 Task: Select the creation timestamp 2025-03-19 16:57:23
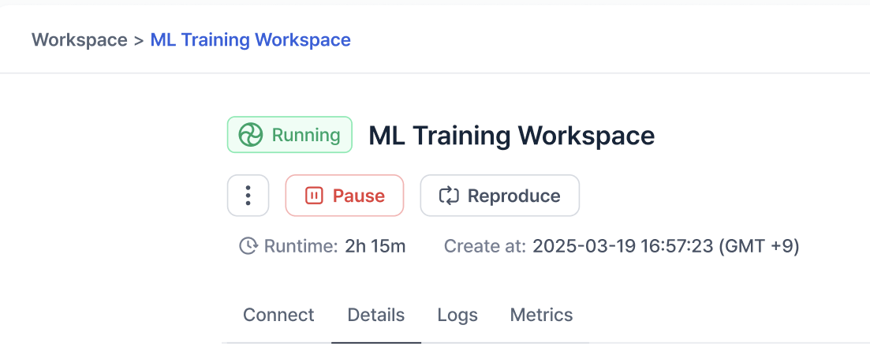click(622, 245)
